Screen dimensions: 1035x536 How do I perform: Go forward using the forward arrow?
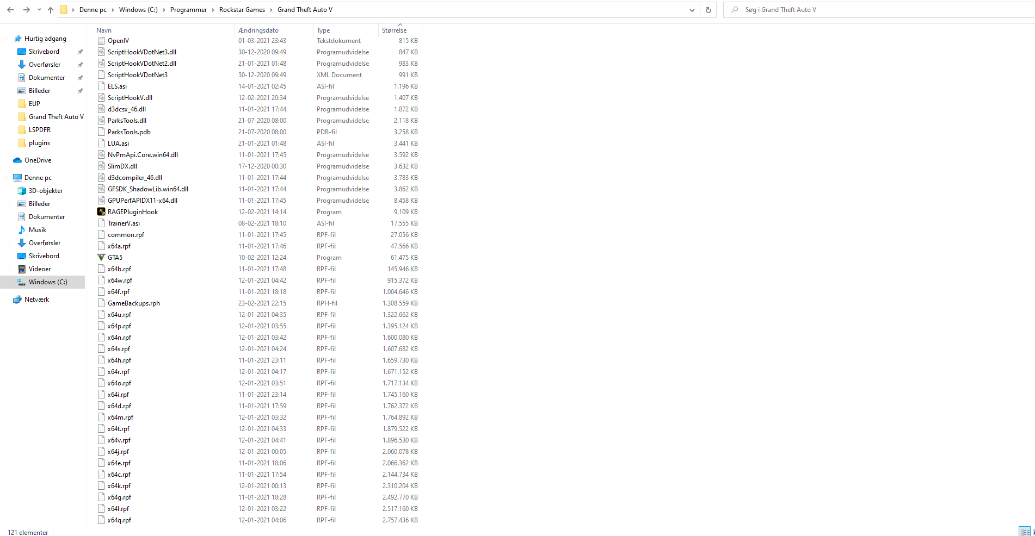26,10
